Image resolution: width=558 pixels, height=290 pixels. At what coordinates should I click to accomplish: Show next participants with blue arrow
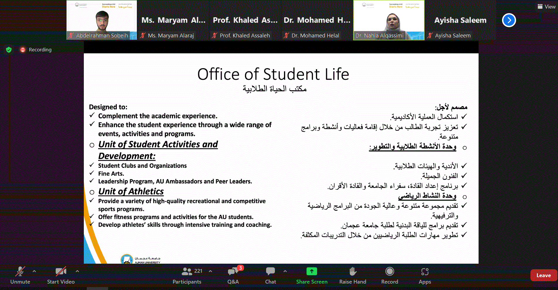pos(509,20)
